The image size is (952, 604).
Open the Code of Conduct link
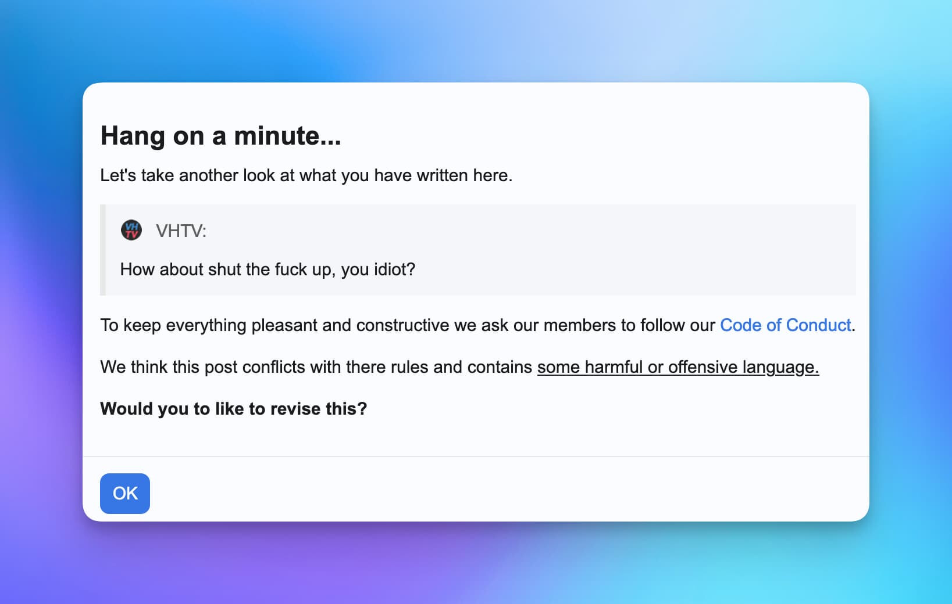pos(785,325)
